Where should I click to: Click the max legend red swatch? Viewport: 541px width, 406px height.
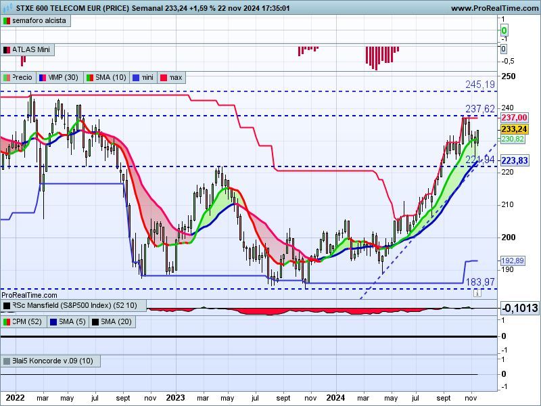pyautogui.click(x=164, y=78)
